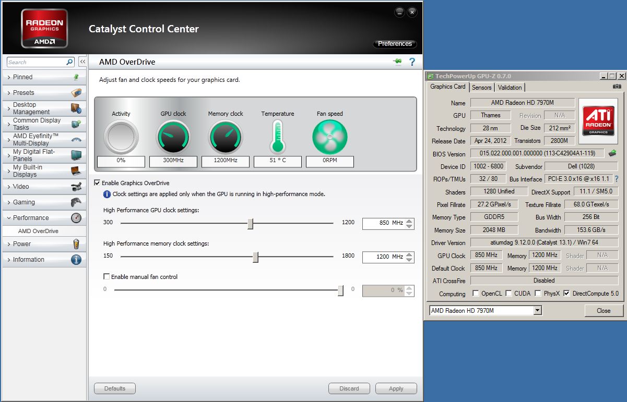Screen dimensions: 627x402
Task: Click the sidebar Search field
Action: 37,62
